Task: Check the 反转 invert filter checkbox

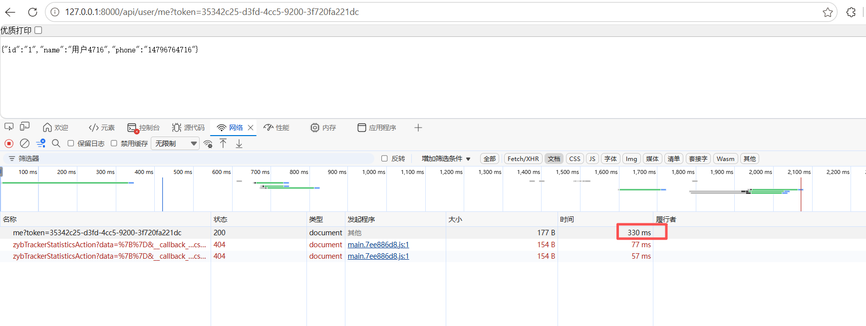Action: pyautogui.click(x=384, y=159)
